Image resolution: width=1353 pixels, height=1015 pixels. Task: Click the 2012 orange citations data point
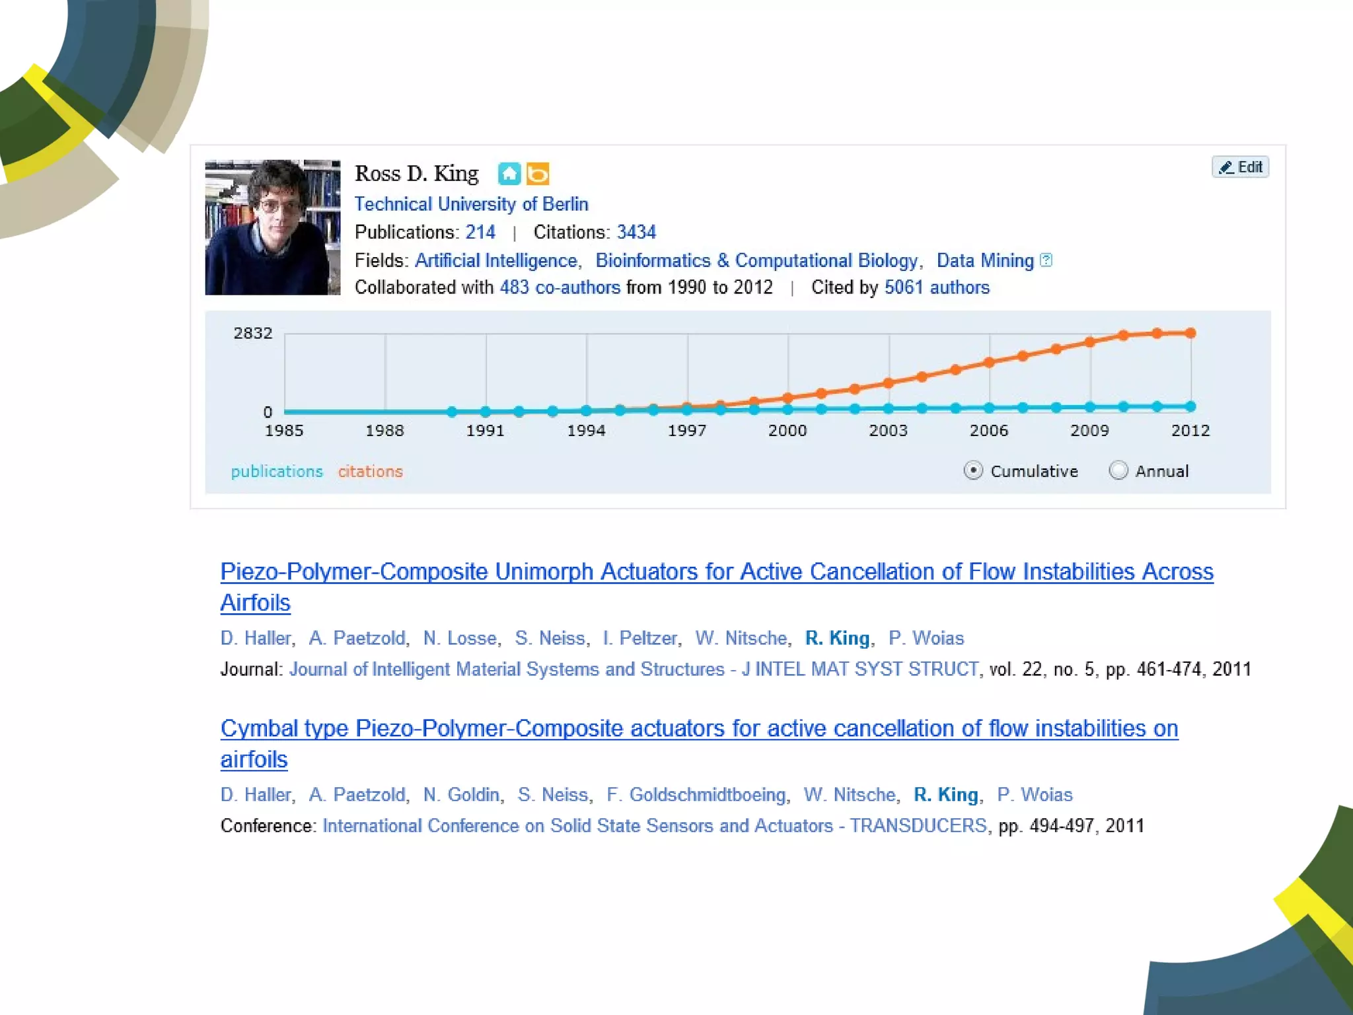point(1190,333)
